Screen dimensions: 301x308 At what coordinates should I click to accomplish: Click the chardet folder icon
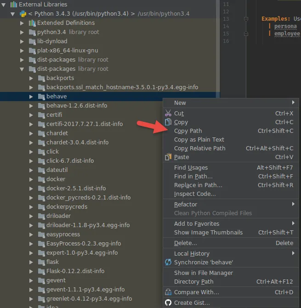point(41,133)
